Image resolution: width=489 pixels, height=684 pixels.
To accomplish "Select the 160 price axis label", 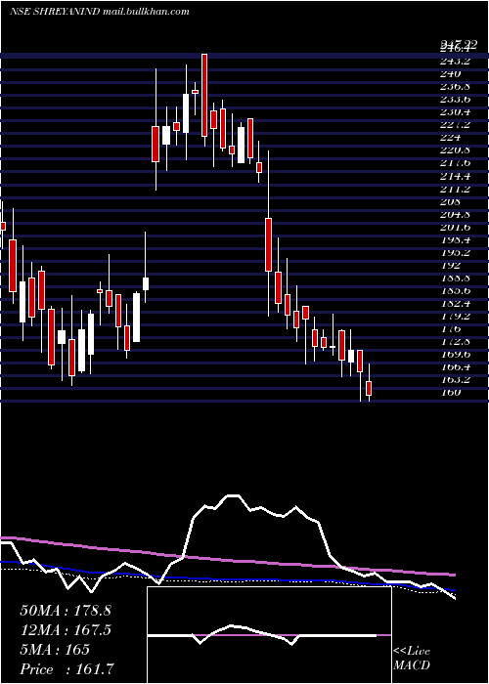I will click(450, 393).
